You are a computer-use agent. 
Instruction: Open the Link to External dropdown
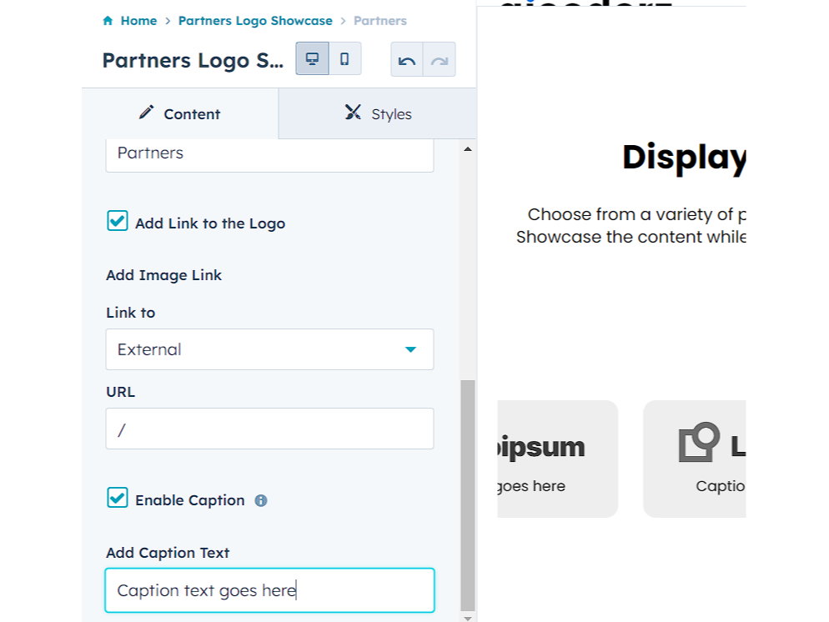coord(269,349)
